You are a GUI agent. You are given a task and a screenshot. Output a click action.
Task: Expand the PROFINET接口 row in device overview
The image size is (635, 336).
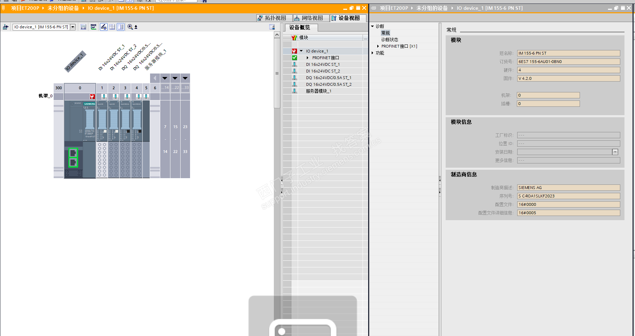(x=308, y=58)
